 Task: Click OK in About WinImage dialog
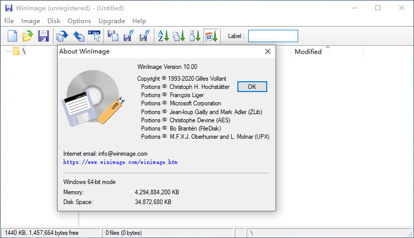[x=252, y=87]
